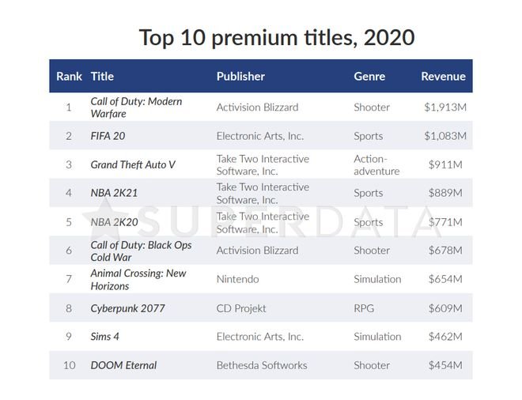Image resolution: width=522 pixels, height=400 pixels.
Task: Select 'Animal Crossing: New Horizons' title
Action: coord(138,280)
